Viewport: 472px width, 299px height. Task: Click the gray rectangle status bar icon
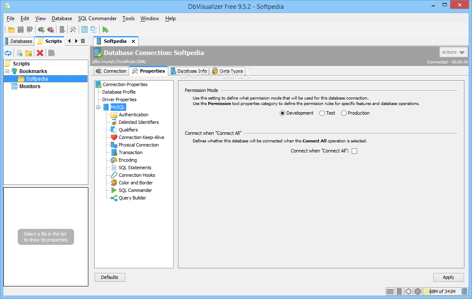399,291
